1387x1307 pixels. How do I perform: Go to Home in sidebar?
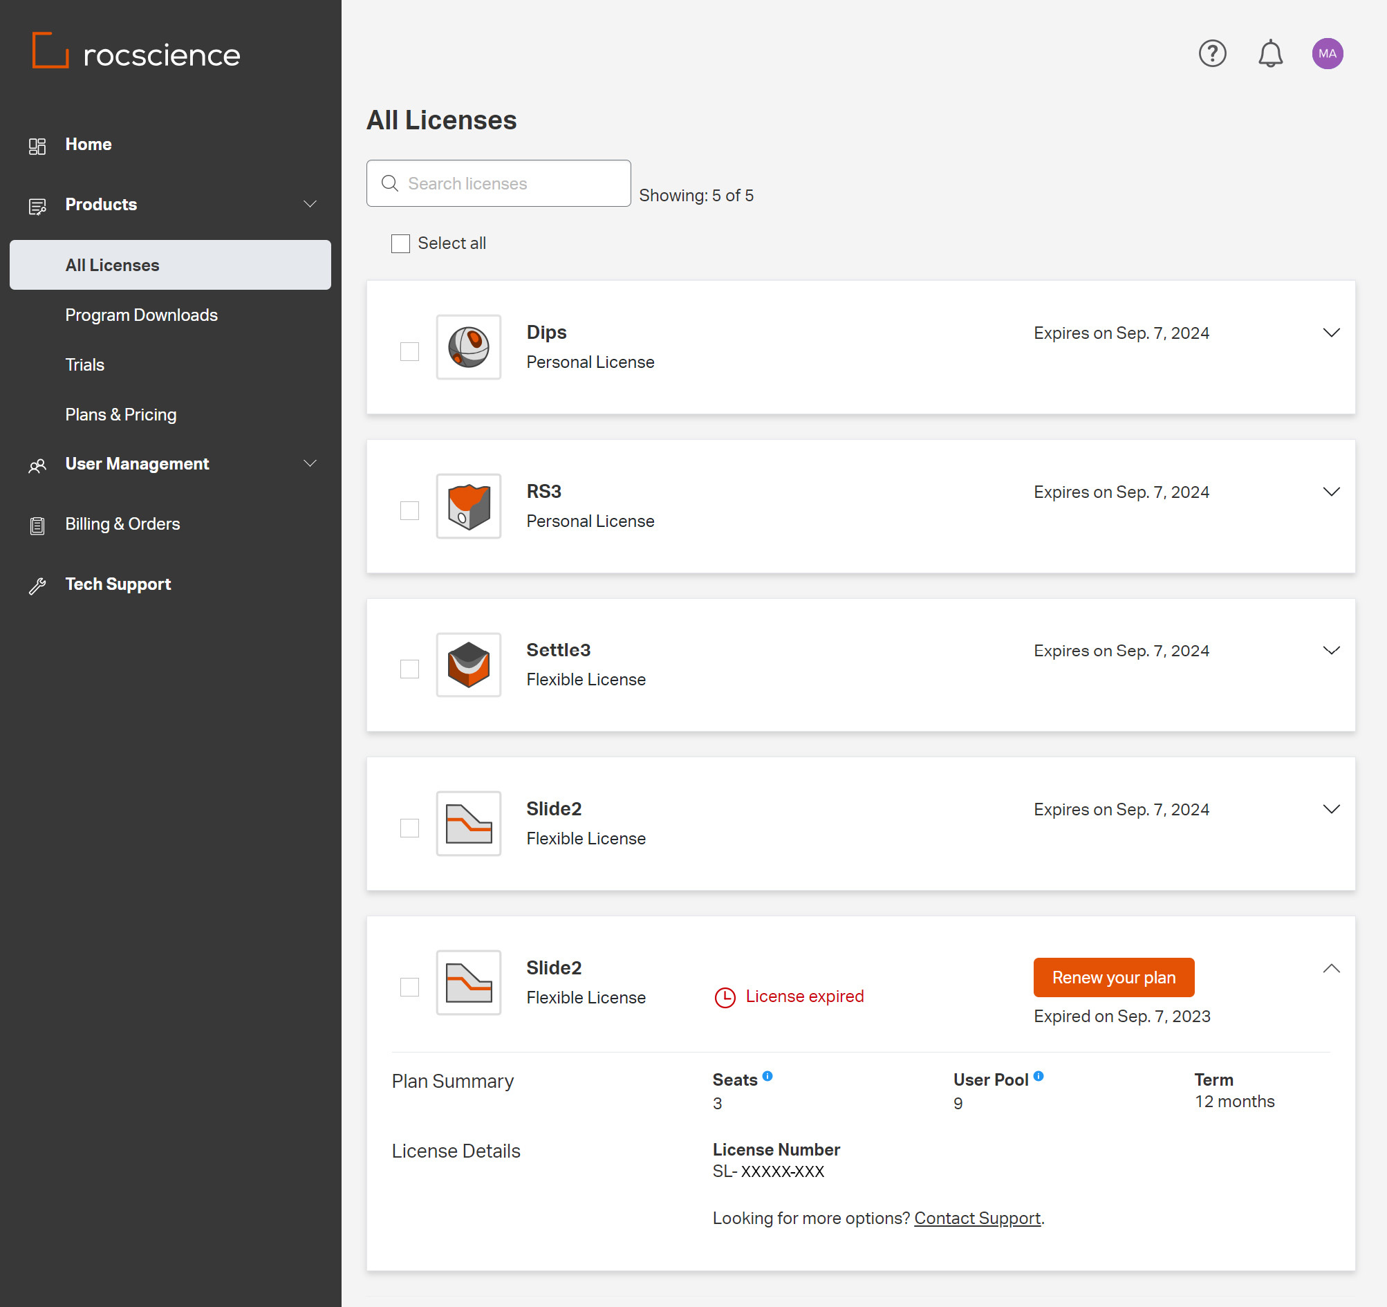89,145
